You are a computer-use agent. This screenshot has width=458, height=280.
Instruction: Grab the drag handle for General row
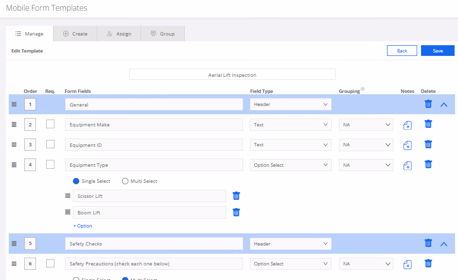pos(14,104)
